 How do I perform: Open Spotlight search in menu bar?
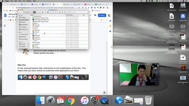coord(180,1)
